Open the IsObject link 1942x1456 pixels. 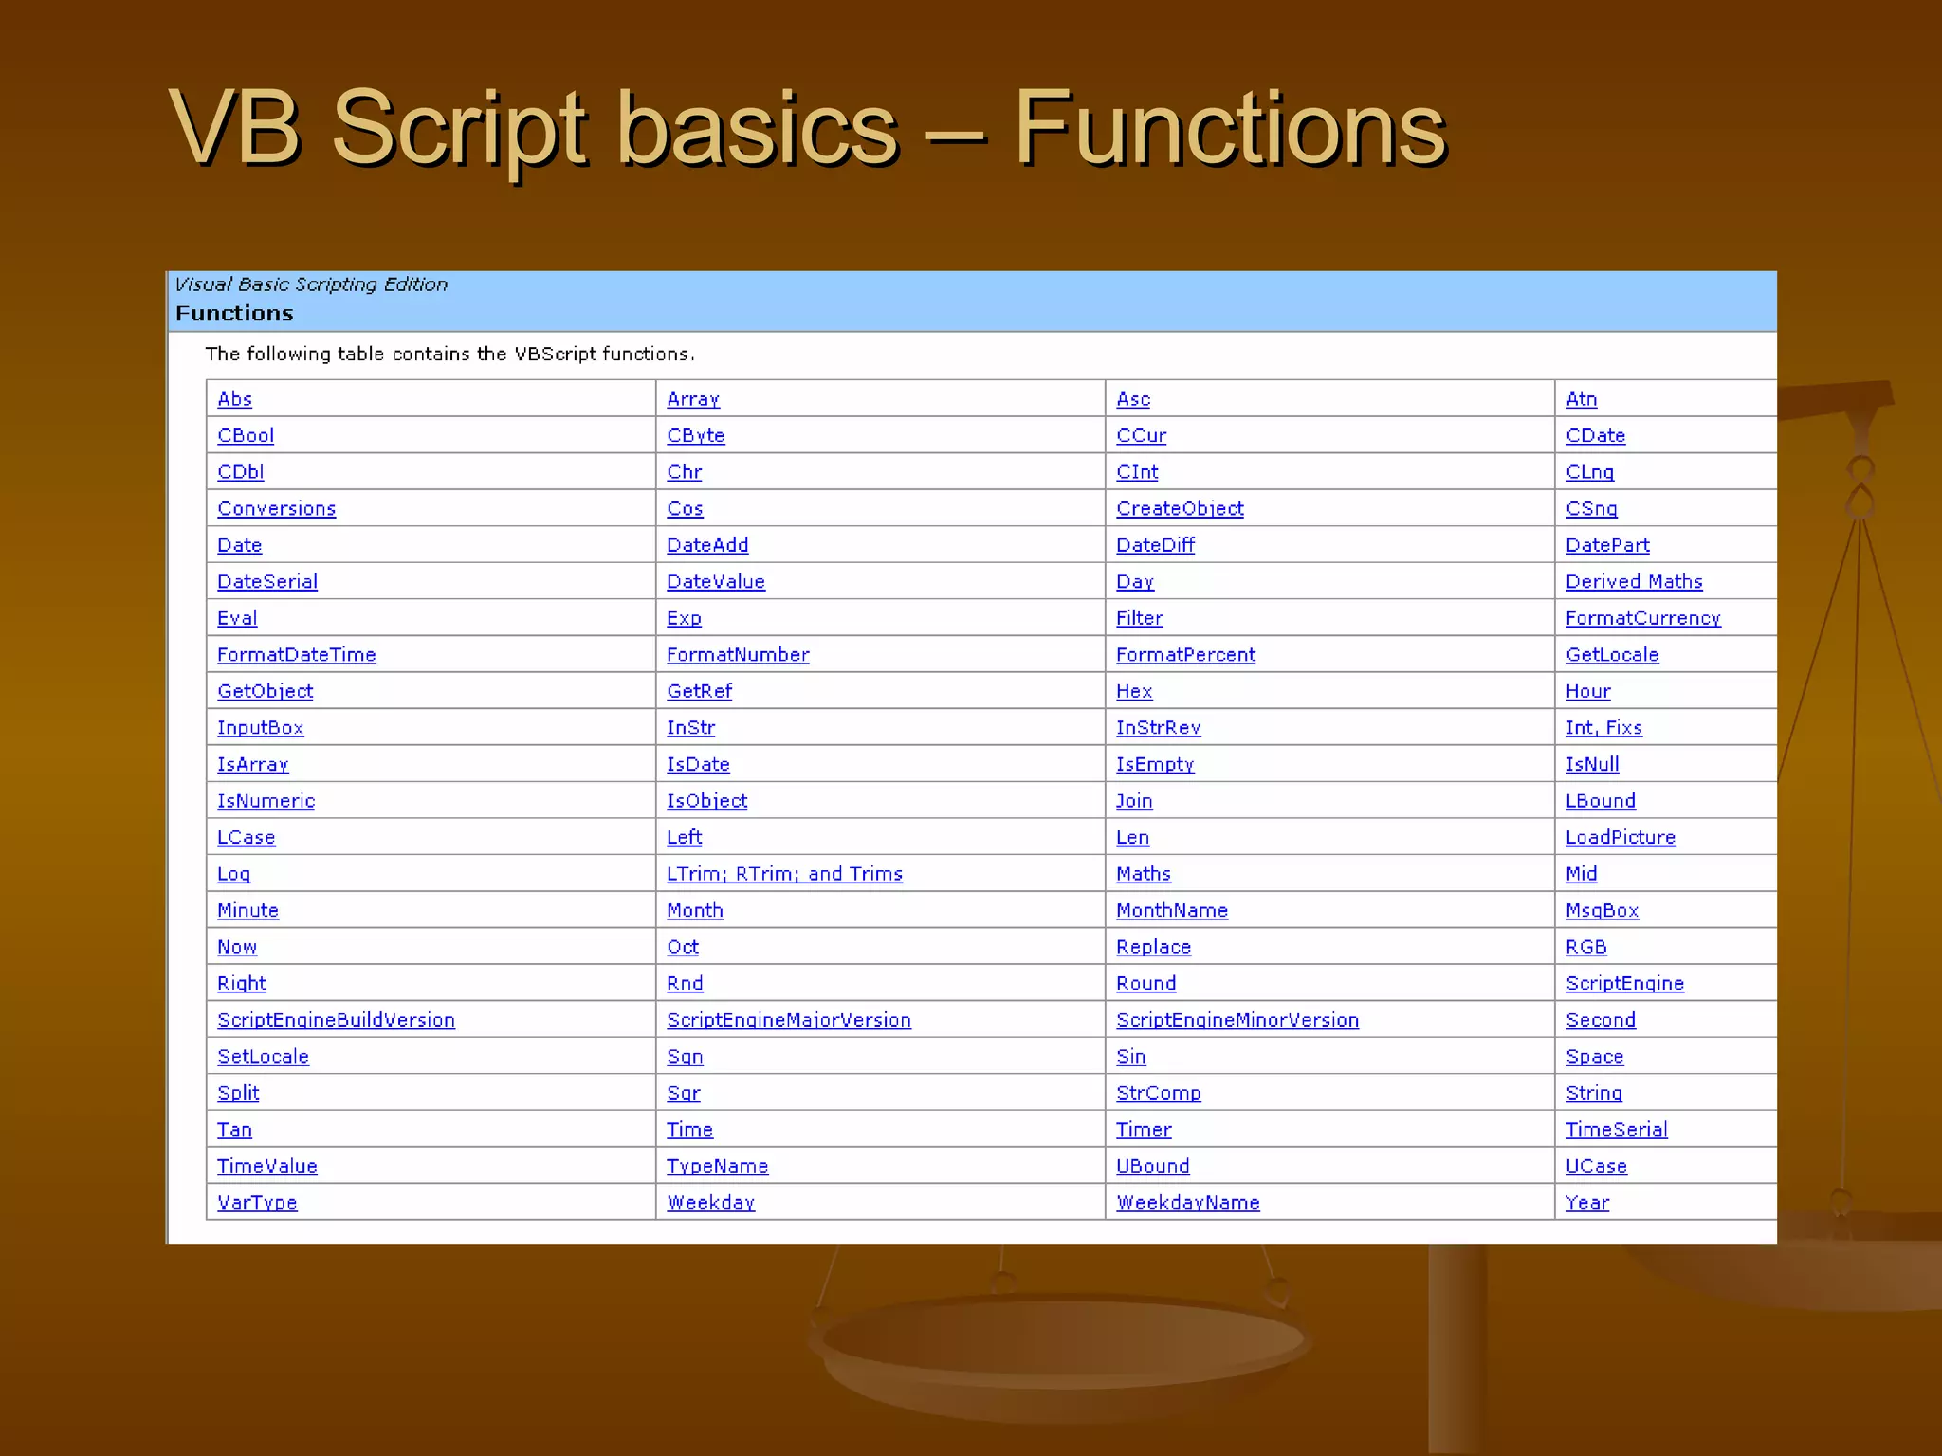click(707, 800)
